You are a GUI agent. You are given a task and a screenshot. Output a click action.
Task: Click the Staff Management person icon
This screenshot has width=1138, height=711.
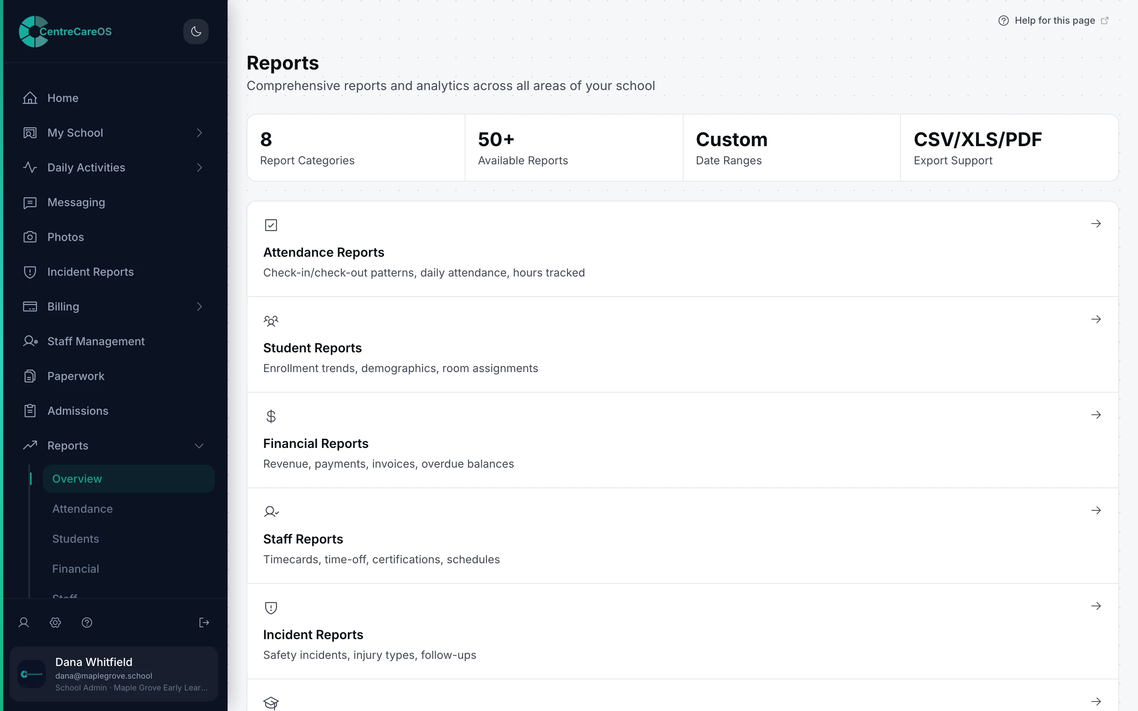(x=30, y=341)
